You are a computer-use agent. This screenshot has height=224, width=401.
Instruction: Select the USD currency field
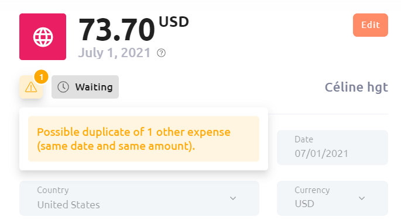[x=333, y=198]
